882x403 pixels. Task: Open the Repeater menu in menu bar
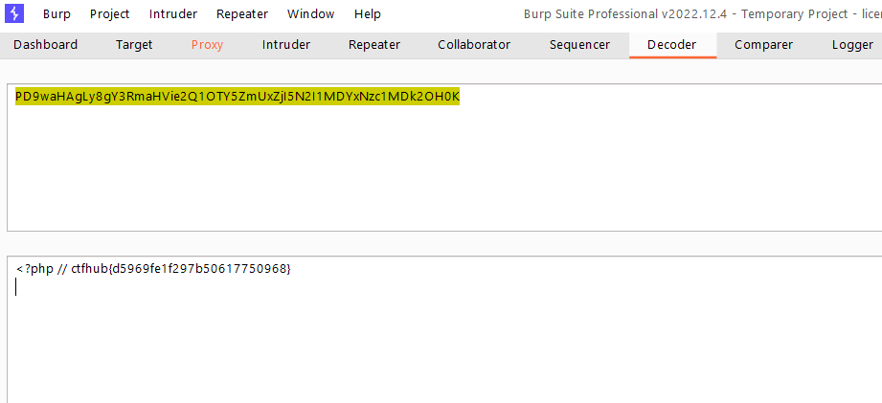coord(242,14)
